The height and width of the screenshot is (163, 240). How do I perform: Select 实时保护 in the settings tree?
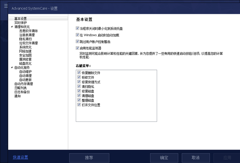click(x=21, y=23)
